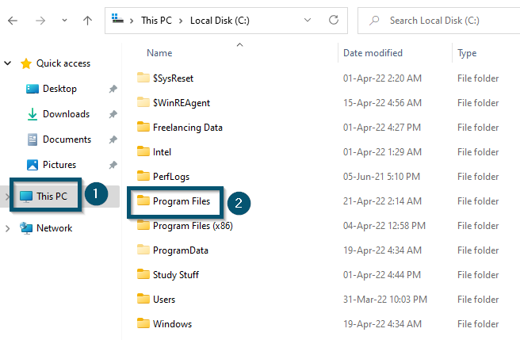
Task: Select the $SysReset folder
Action: [173, 78]
